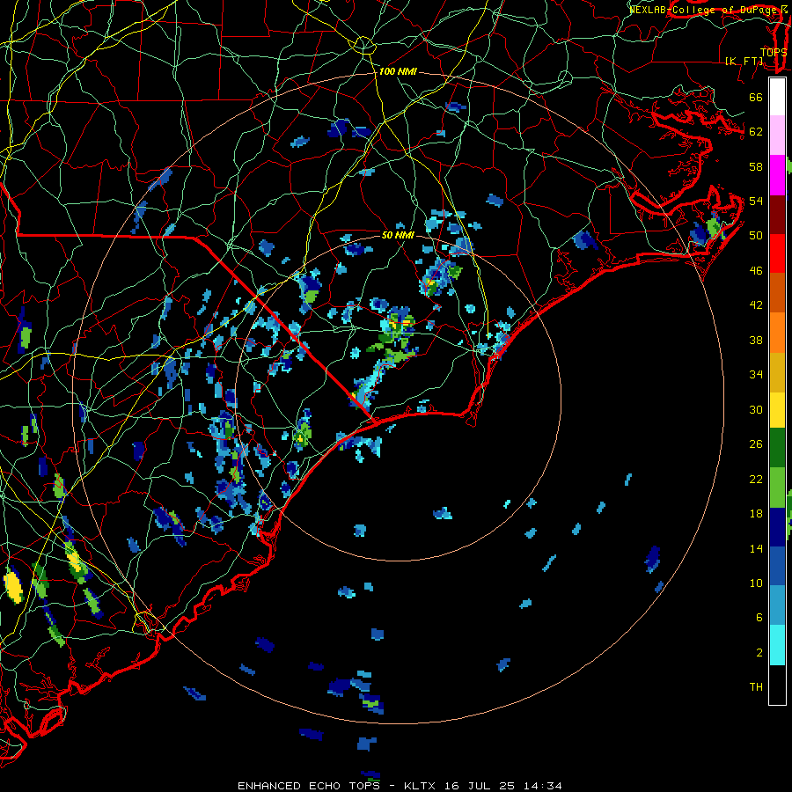The width and height of the screenshot is (792, 792).
Task: Click the green echo near the northeast coast
Action: coord(713,227)
